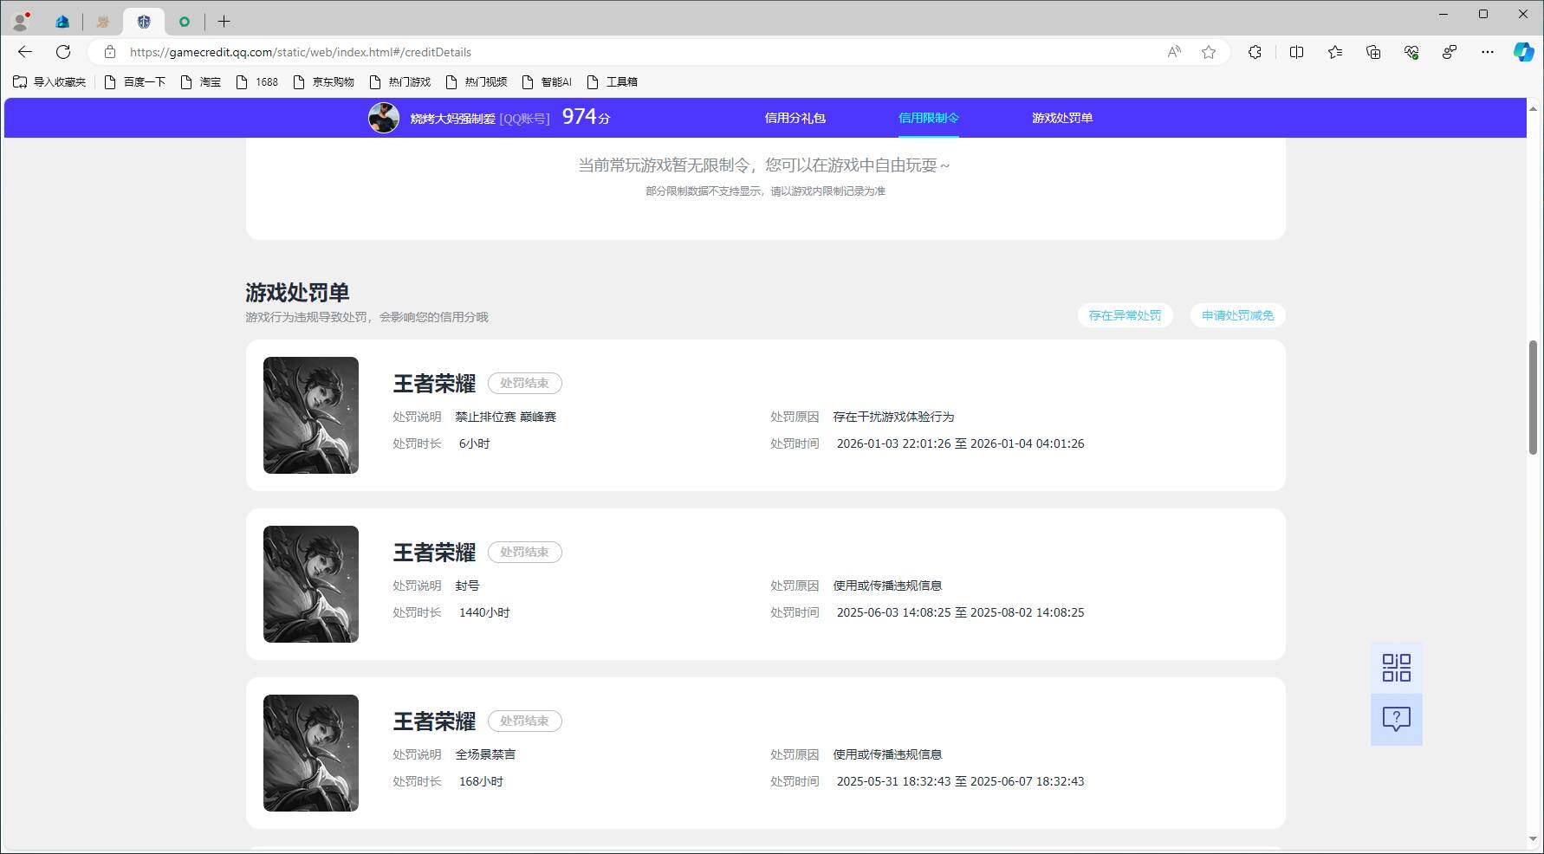The image size is (1544, 854).
Task: Switch to 信用分礼包 section
Action: [795, 118]
